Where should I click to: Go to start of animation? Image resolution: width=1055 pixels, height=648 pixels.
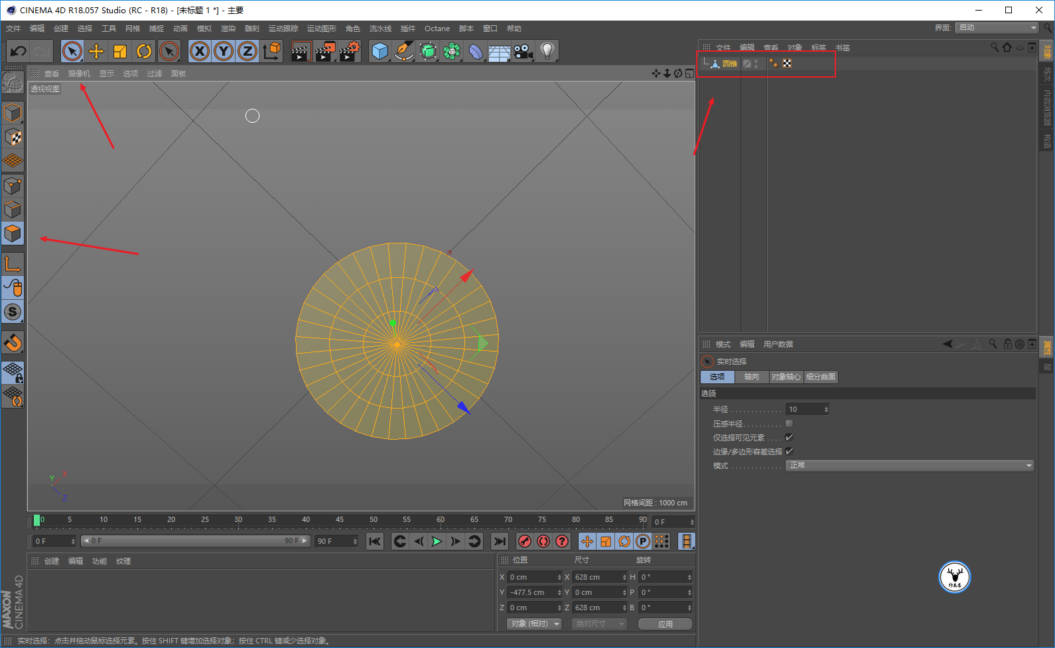(375, 541)
